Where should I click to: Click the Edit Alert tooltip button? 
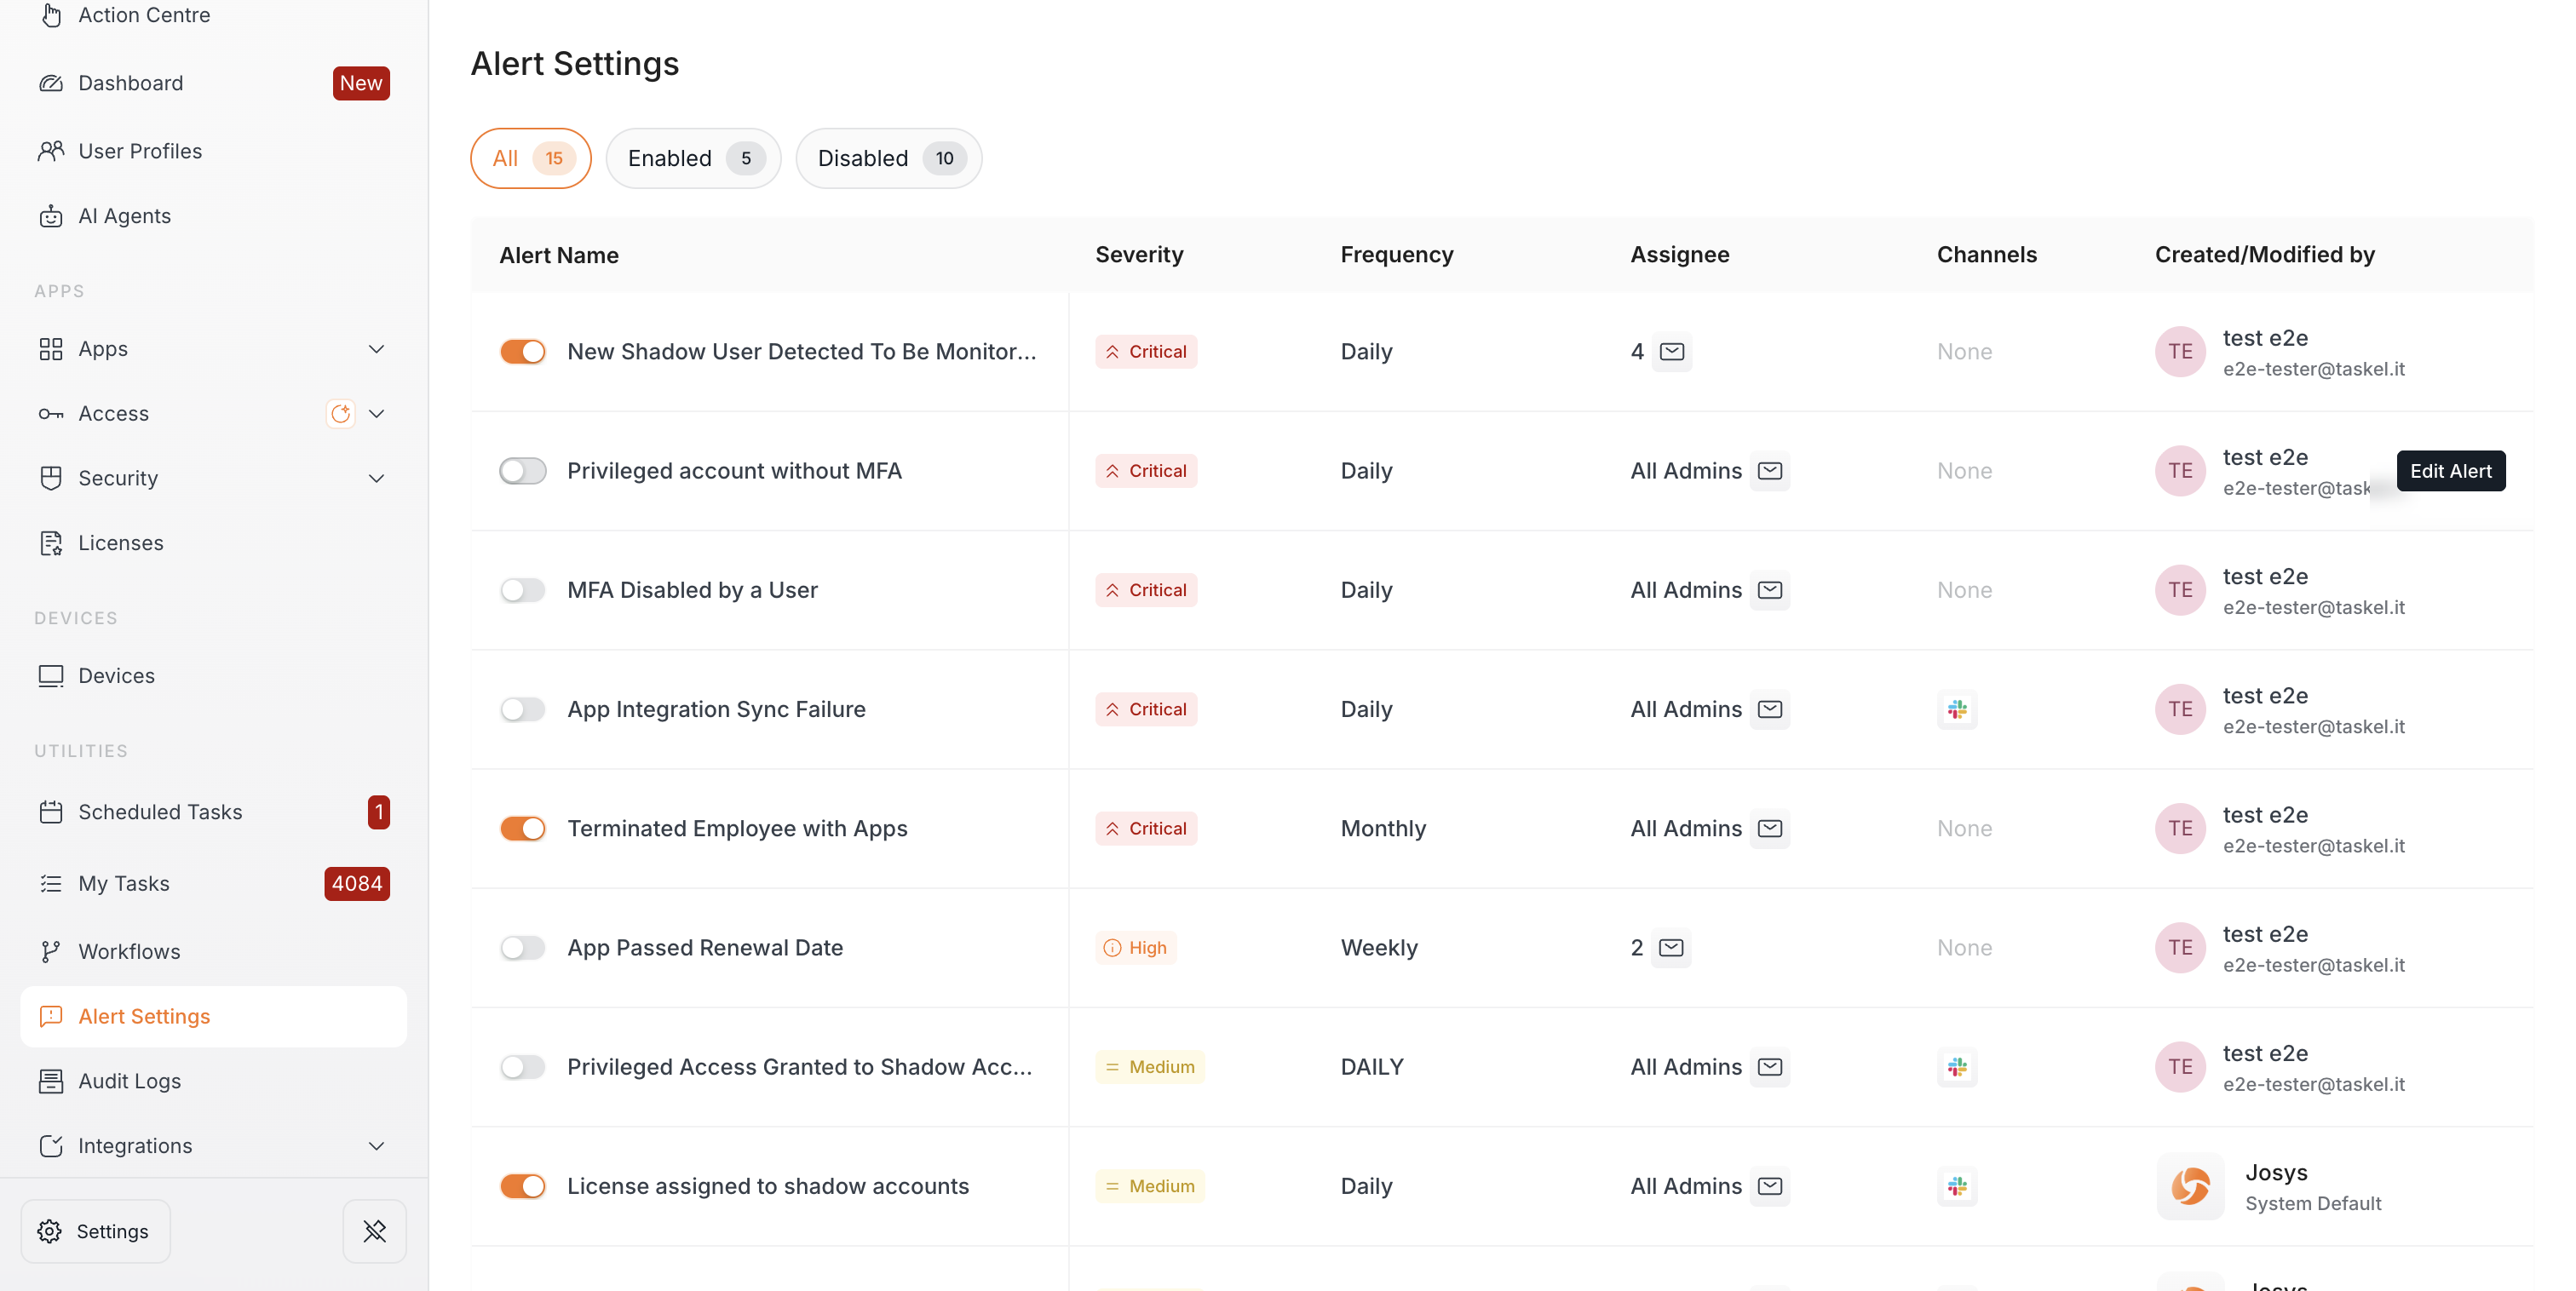(2451, 471)
